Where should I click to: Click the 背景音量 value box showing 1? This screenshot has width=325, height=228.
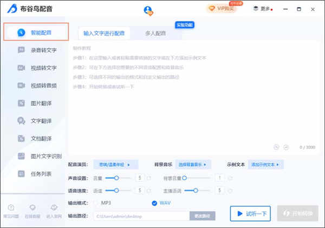click(x=220, y=178)
